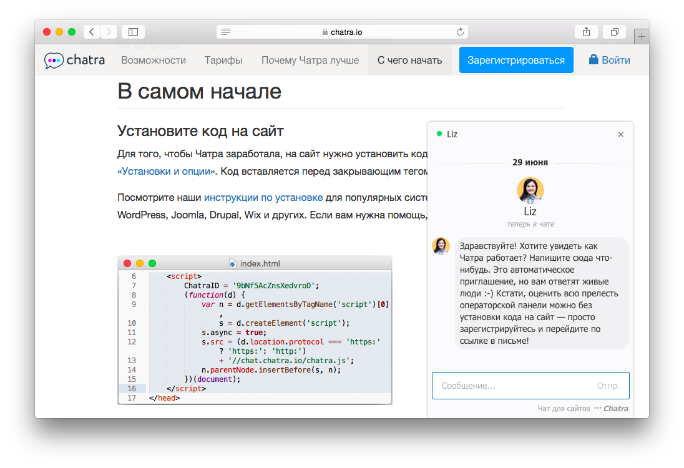Reload page using address bar refresh icon
684x468 pixels.
tap(461, 32)
